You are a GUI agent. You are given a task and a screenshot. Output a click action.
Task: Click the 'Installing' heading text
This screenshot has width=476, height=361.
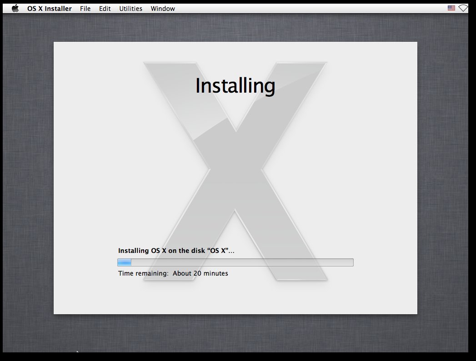coord(235,86)
